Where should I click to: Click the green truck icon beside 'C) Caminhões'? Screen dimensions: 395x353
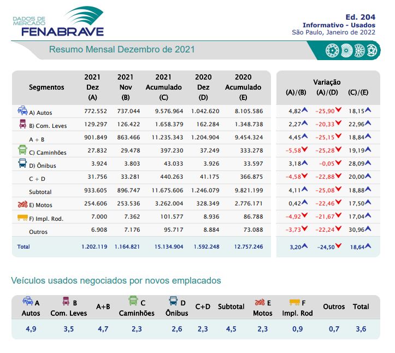pyautogui.click(x=22, y=150)
